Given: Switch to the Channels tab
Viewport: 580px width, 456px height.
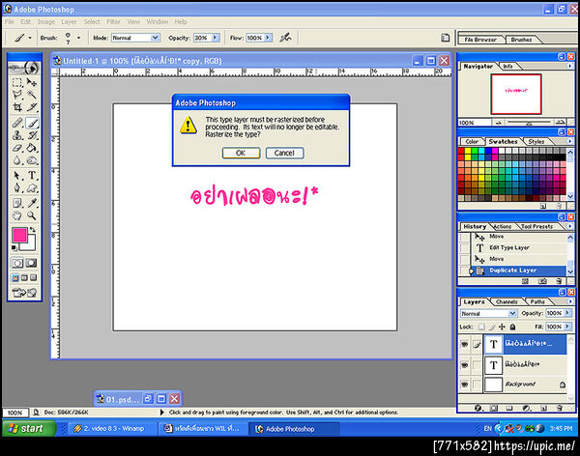Looking at the screenshot, I should click(x=507, y=301).
